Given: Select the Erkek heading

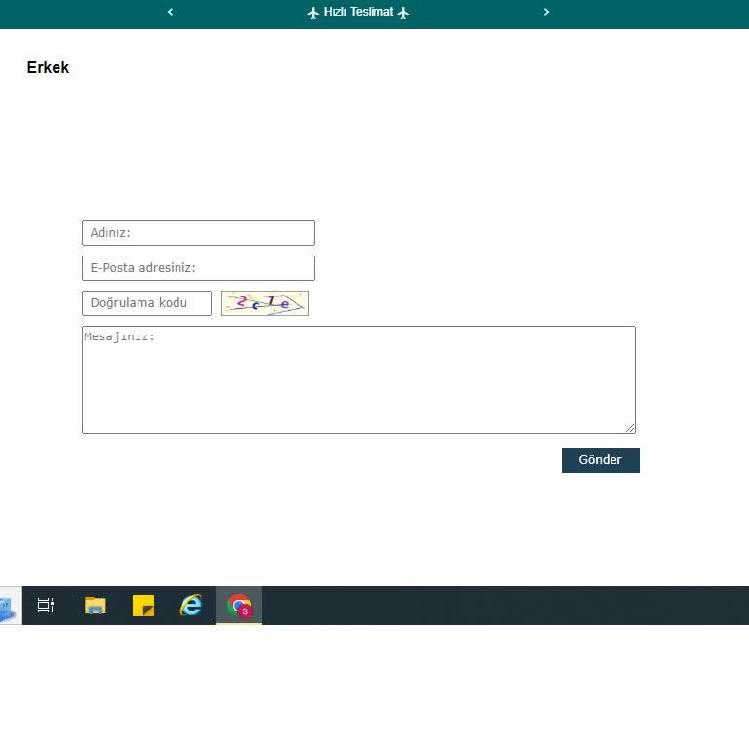Looking at the screenshot, I should [x=48, y=68].
